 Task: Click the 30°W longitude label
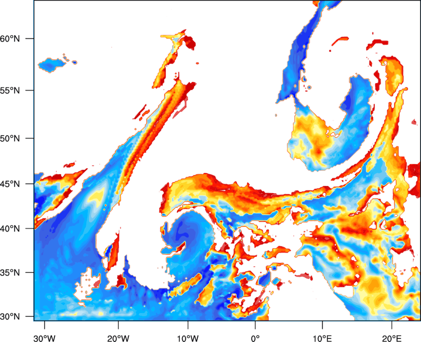[45, 338]
